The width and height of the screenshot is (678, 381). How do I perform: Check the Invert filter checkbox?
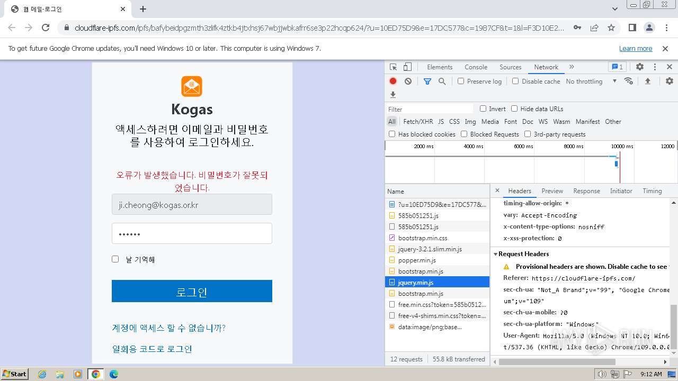(483, 108)
